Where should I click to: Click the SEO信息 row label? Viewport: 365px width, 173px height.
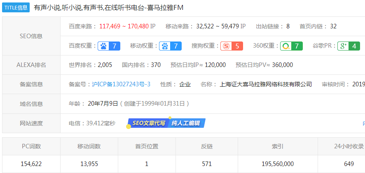click(x=31, y=36)
